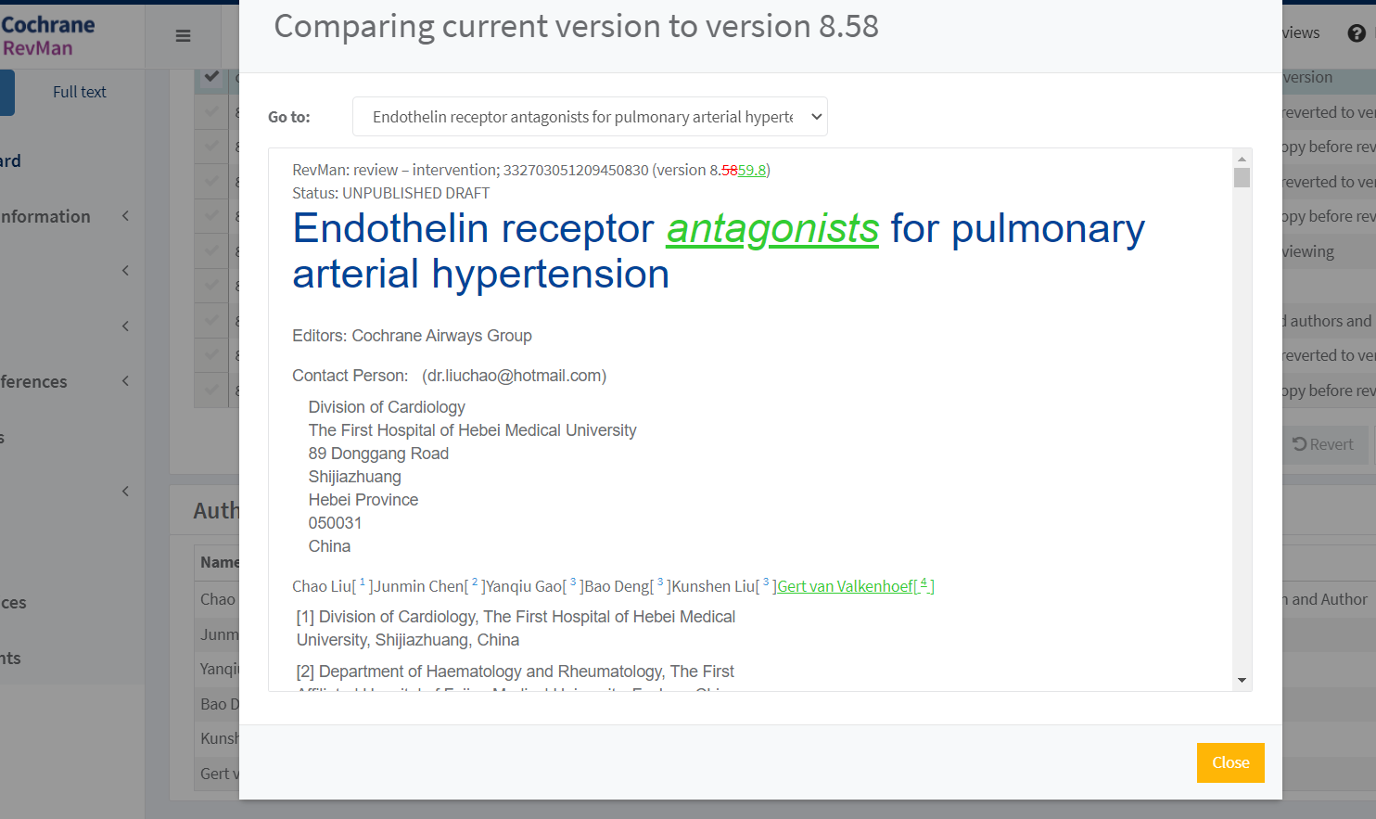
Task: Click the Gert van Valkenhoef author link
Action: pyautogui.click(x=844, y=586)
